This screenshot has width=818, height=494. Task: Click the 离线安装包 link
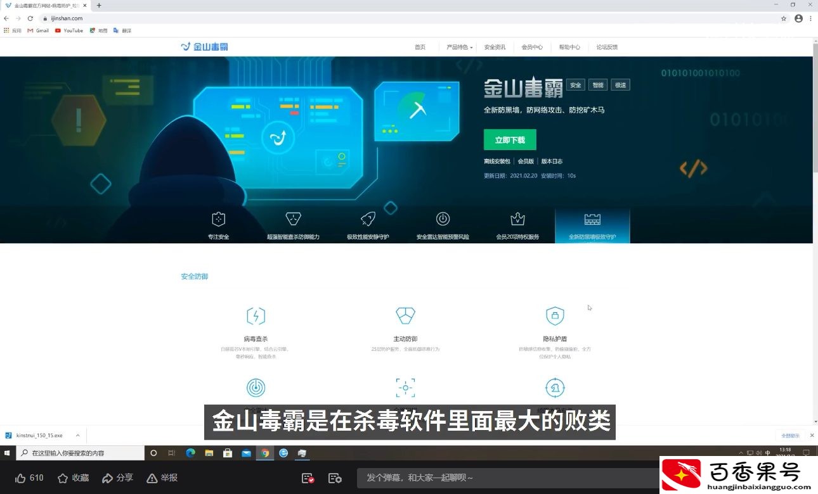(497, 161)
